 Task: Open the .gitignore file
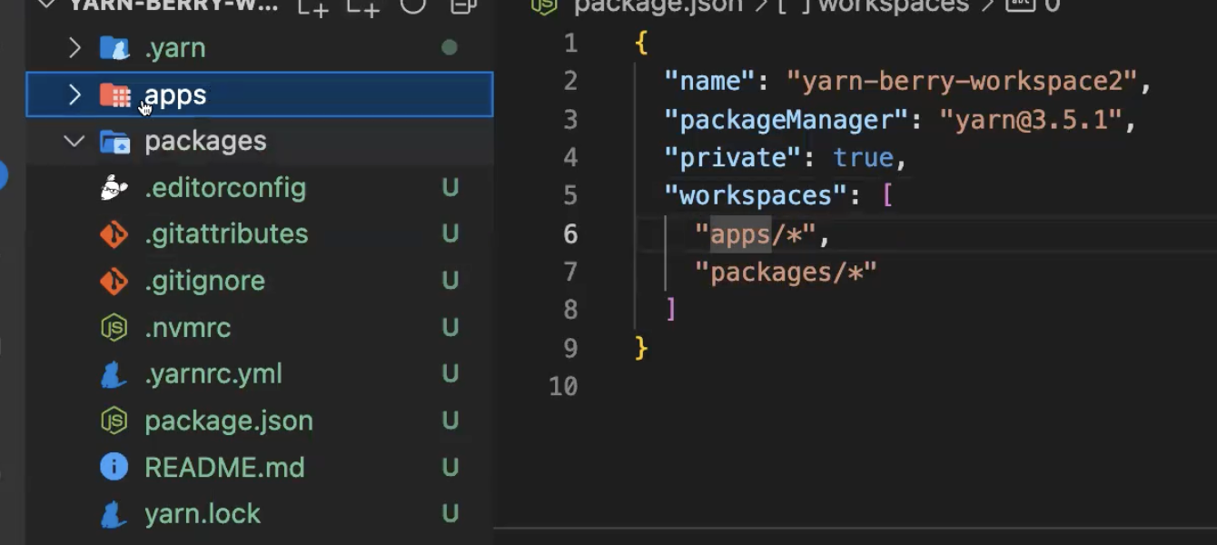pyautogui.click(x=204, y=281)
